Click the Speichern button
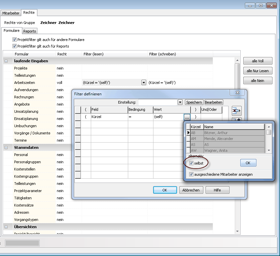 (194, 102)
